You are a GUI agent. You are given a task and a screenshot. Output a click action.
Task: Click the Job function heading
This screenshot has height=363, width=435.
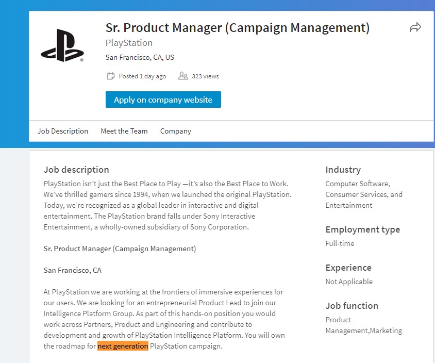352,306
